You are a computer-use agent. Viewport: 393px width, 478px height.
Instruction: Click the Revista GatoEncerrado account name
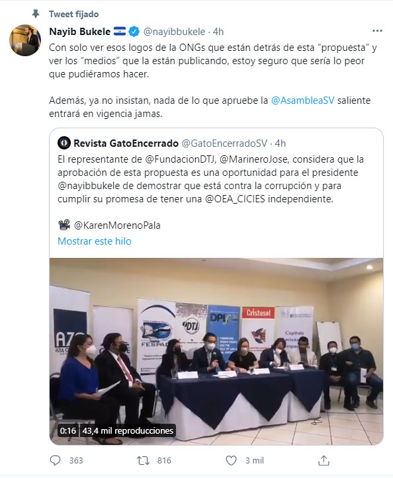126,143
